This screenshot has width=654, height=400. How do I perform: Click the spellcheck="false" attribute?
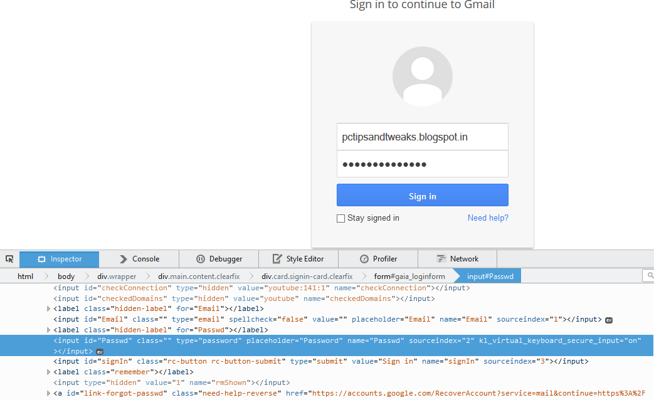pos(268,320)
